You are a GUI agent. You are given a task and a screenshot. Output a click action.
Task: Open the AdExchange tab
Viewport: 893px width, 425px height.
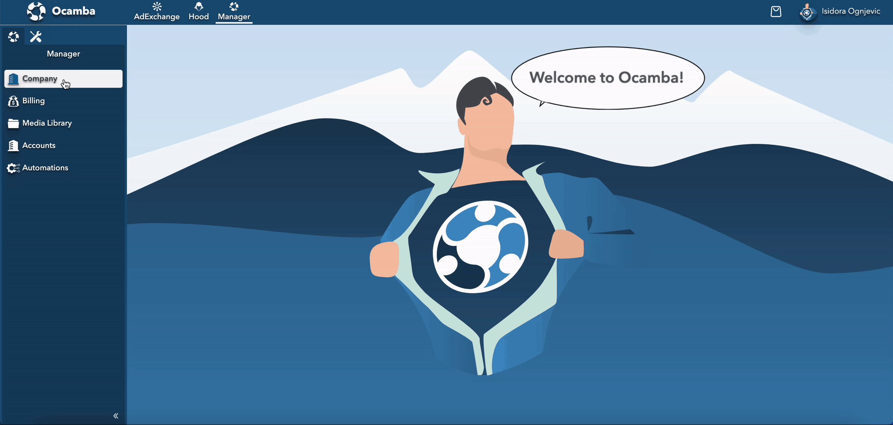157,12
